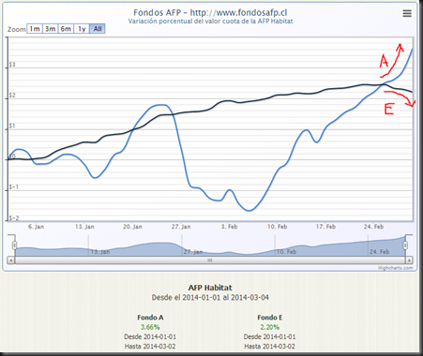This screenshot has height=356, width=423.
Task: Click the '27. Jan' x-axis label
Action: (181, 227)
